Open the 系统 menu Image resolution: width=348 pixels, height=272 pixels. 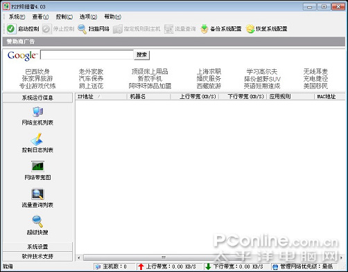pos(17,17)
